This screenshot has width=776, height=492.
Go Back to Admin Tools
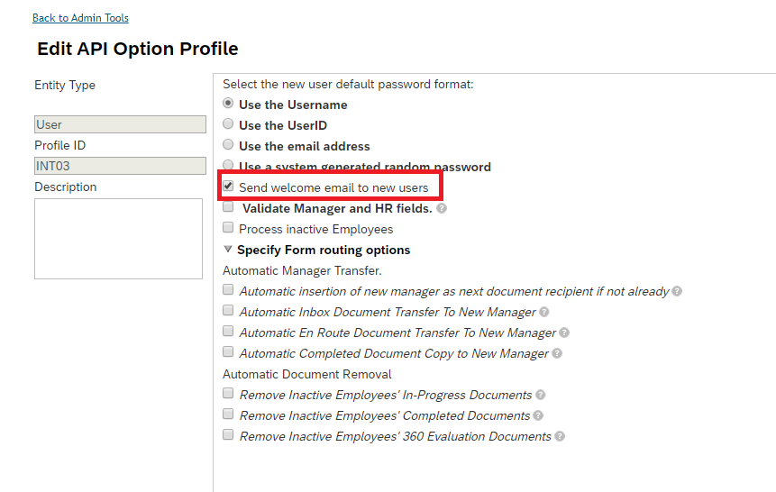point(81,18)
